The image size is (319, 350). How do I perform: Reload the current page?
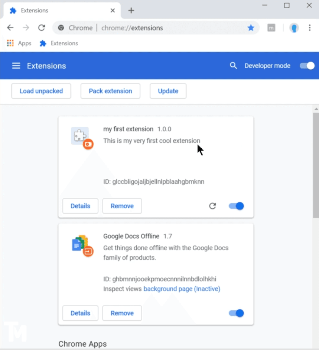point(42,28)
